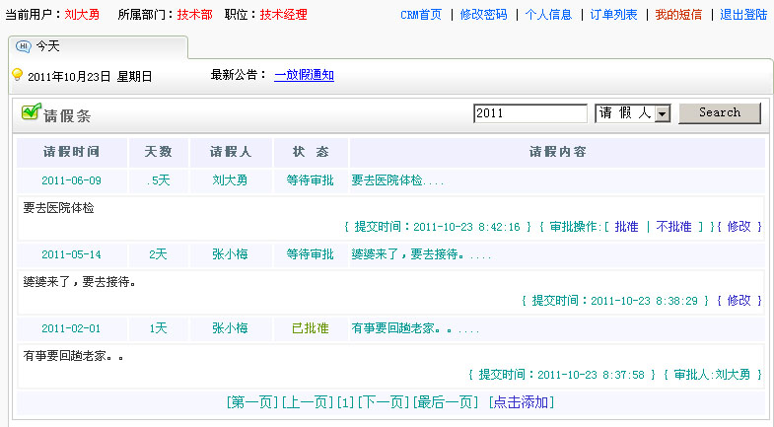Click the summary 要去医院体检....
The width and height of the screenshot is (774, 427).
tap(398, 180)
